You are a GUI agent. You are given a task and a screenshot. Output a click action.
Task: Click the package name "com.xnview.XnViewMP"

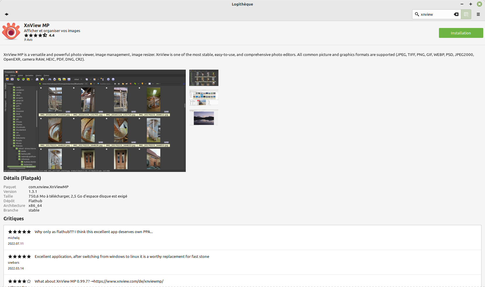coord(48,187)
